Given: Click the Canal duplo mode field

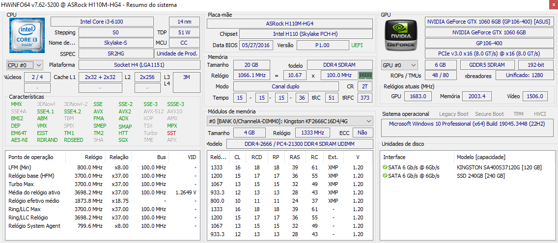Looking at the screenshot, I should (x=286, y=86).
